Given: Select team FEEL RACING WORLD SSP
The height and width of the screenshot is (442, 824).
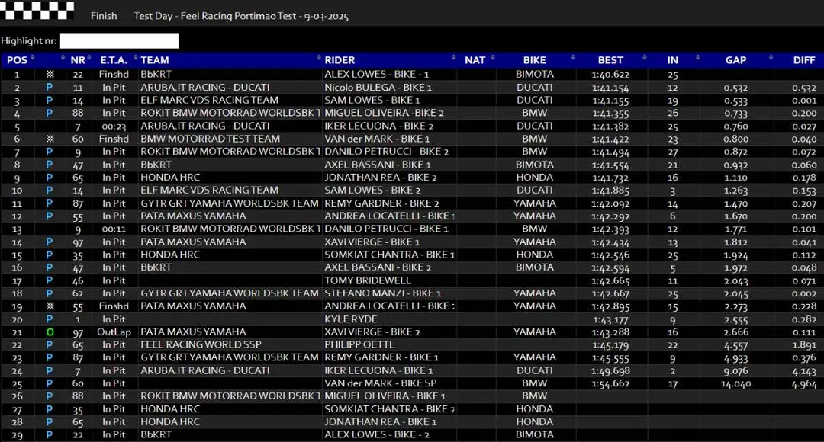Looking at the screenshot, I should (x=201, y=344).
